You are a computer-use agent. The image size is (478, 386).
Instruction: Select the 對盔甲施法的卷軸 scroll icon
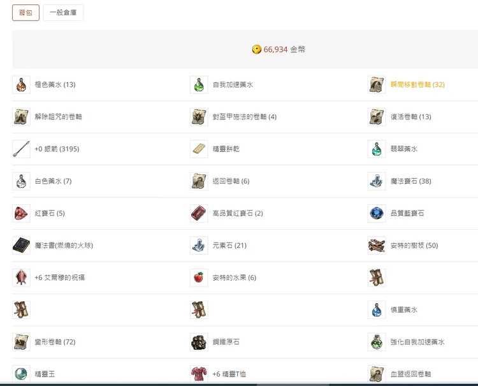click(199, 117)
